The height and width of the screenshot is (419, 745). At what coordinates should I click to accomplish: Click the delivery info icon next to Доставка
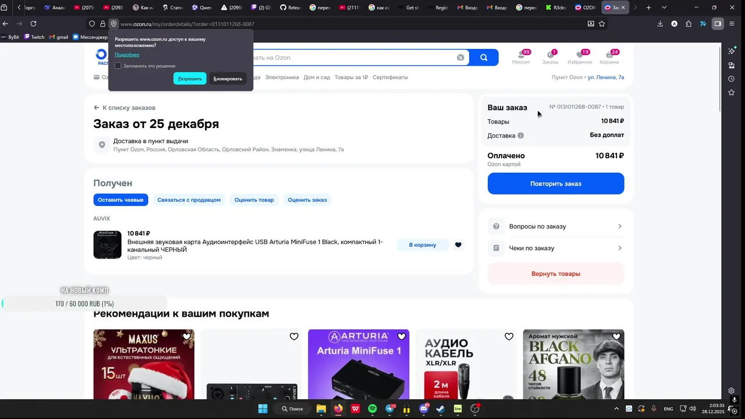tap(520, 136)
